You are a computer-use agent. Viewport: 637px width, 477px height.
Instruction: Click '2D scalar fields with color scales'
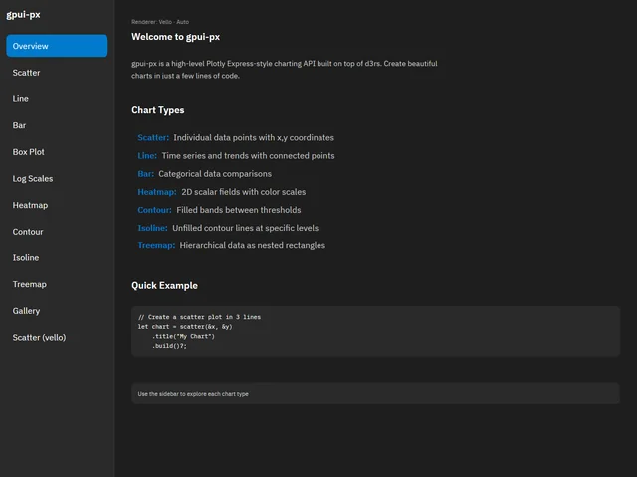point(243,192)
